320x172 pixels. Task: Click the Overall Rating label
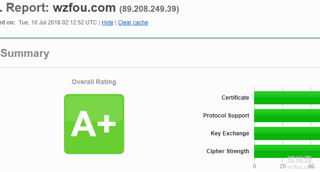(x=94, y=82)
